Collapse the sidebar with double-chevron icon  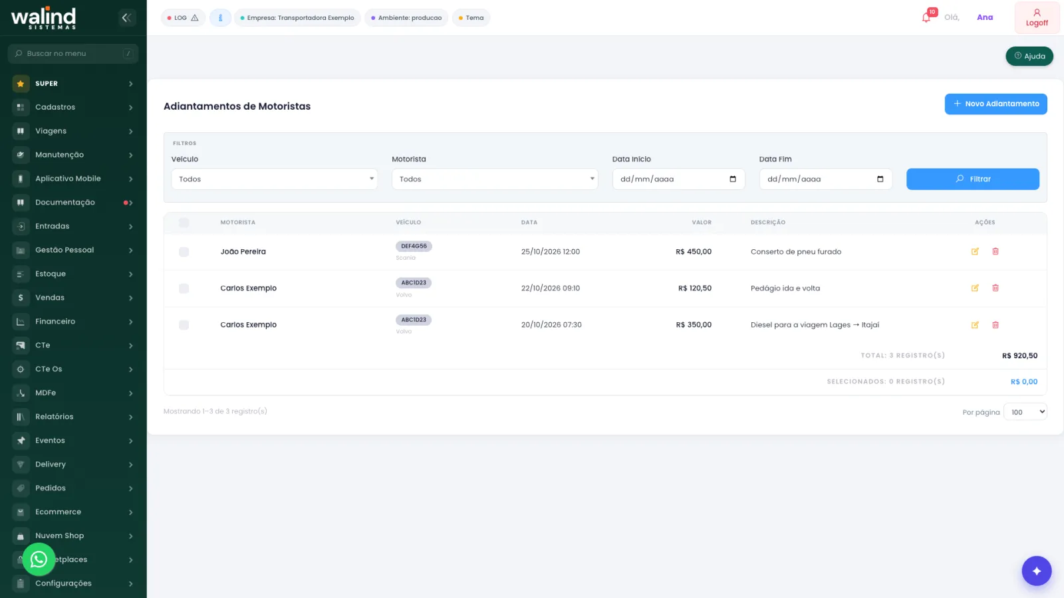pyautogui.click(x=126, y=18)
